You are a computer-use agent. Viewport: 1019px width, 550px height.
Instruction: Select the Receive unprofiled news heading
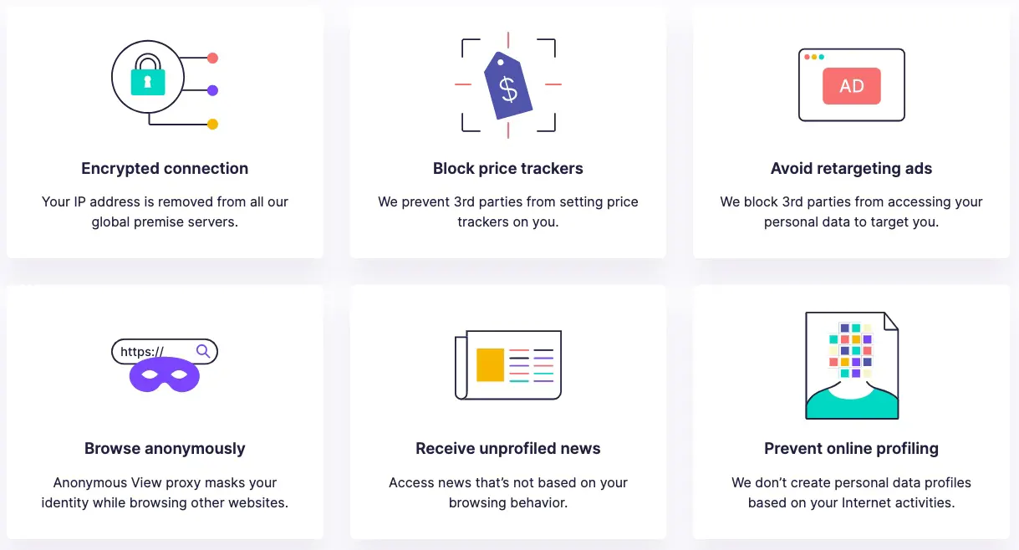tap(508, 448)
